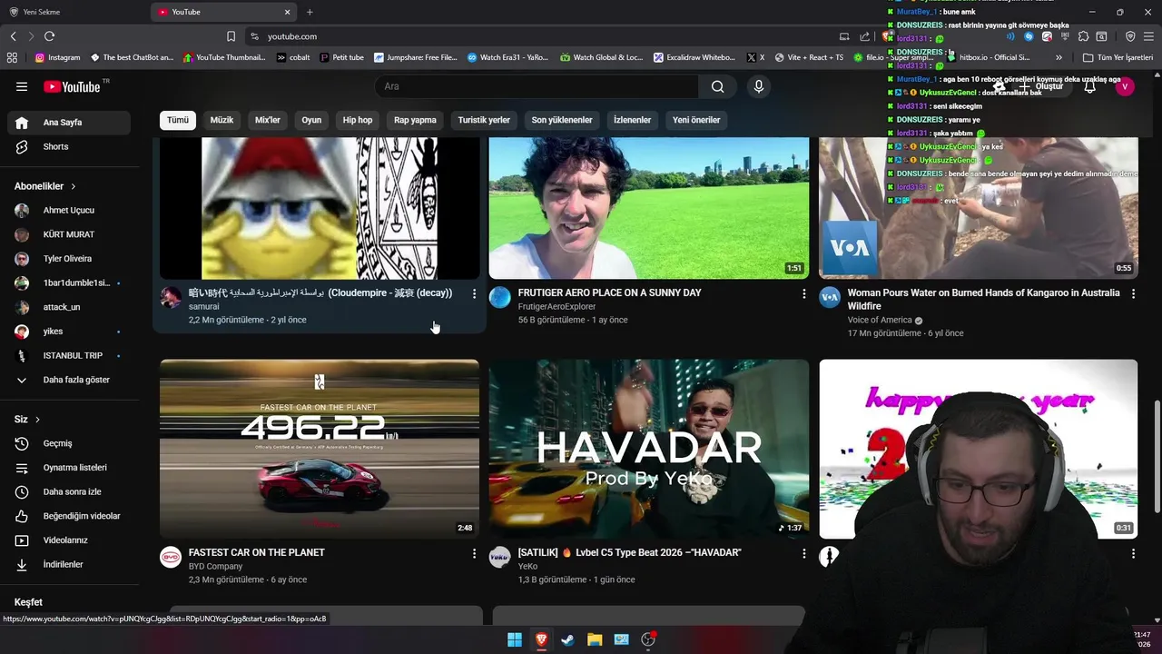Open yikes channel subscription
Screen dimensions: 1162x654
[x=69, y=332]
